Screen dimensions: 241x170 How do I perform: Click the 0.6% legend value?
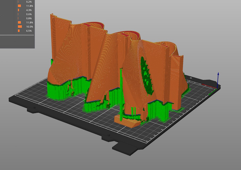pos(29,14)
